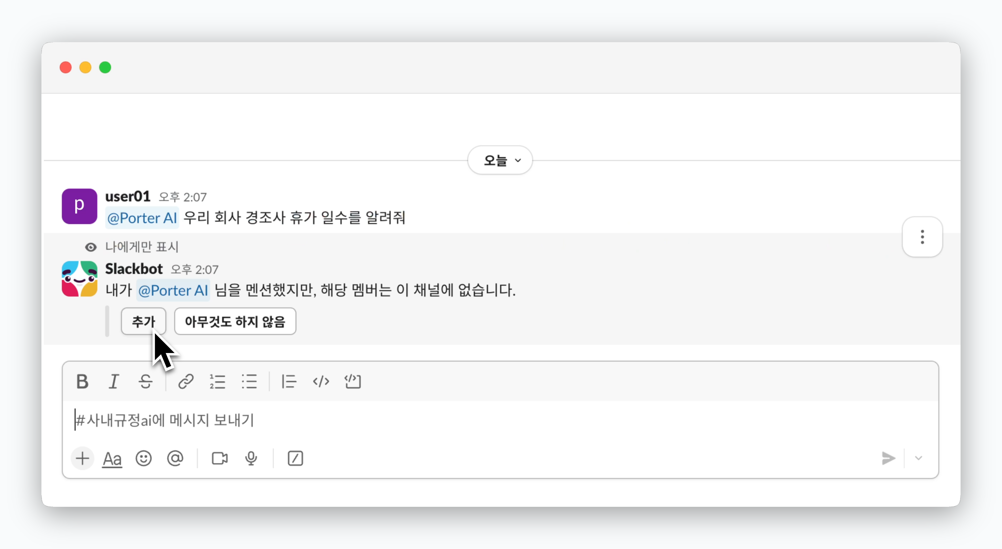Start a bulleted list

[x=249, y=382]
